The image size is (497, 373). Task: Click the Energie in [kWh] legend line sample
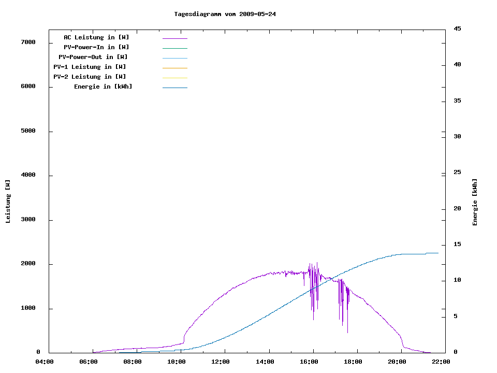174,88
